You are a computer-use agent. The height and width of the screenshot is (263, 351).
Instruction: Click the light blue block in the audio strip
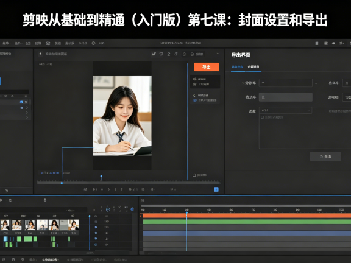coord(5,239)
